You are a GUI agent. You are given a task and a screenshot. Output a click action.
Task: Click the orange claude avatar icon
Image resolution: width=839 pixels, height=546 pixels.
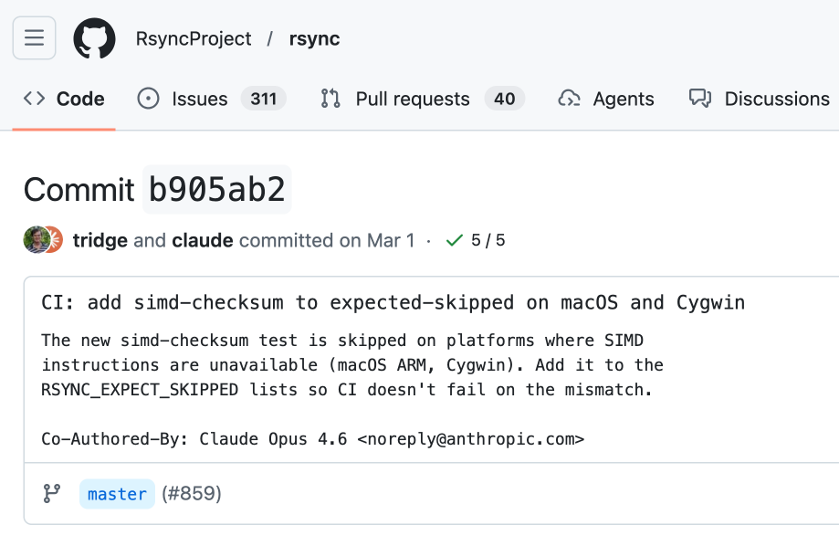tap(54, 240)
